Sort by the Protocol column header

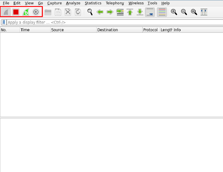[x=151, y=30]
